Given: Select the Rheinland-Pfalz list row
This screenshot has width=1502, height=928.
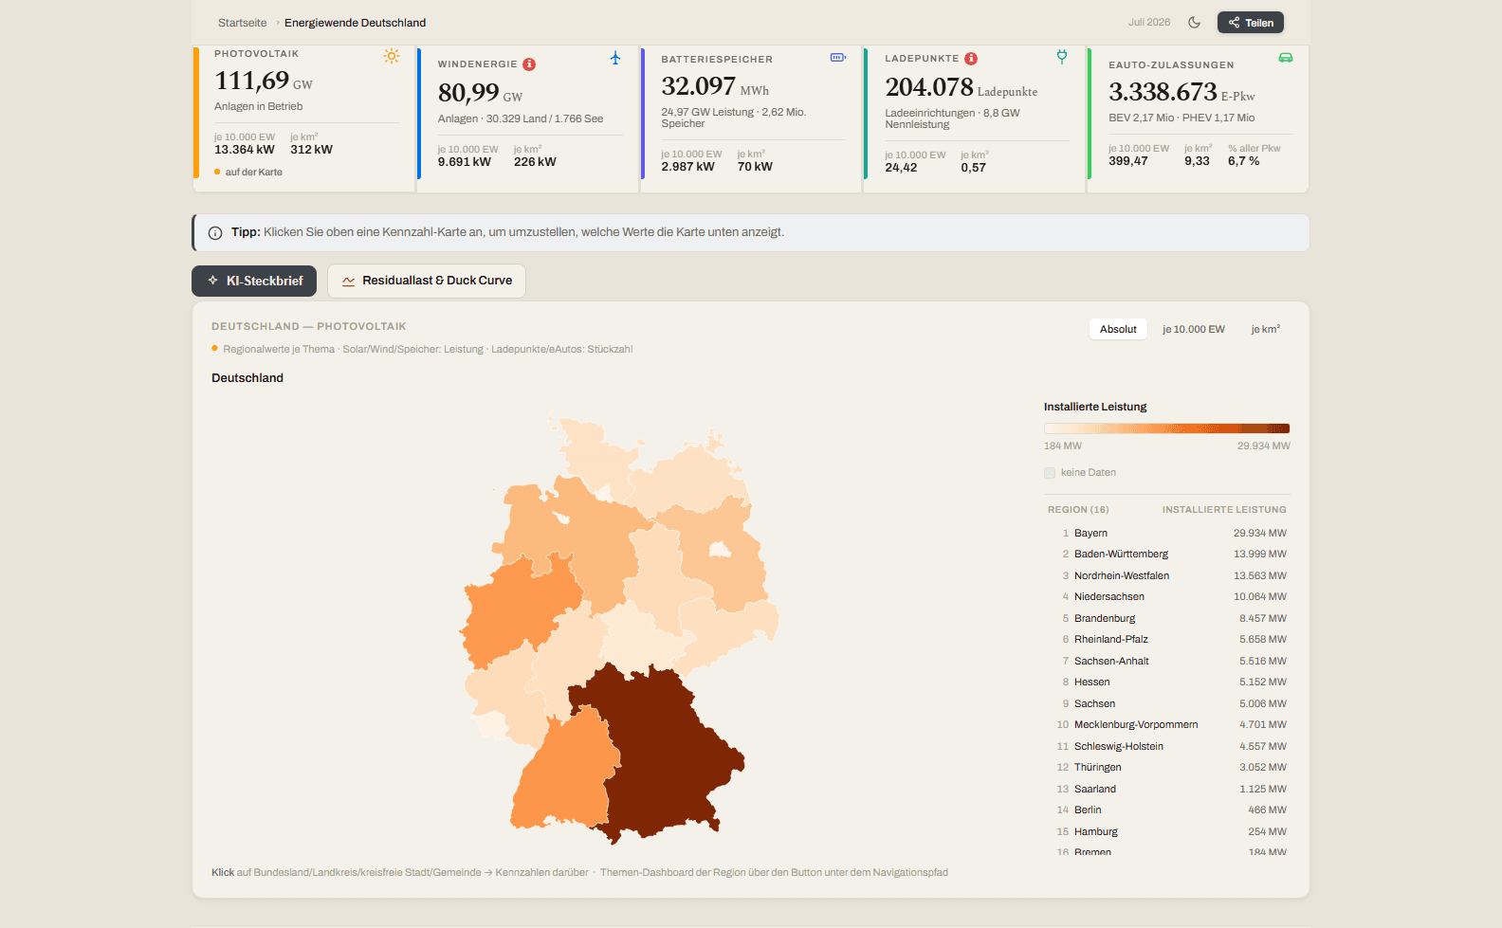Looking at the screenshot, I should tap(1167, 640).
